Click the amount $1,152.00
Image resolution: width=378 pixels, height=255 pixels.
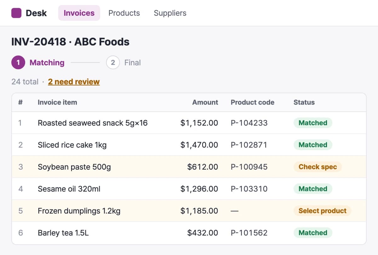tap(199, 123)
